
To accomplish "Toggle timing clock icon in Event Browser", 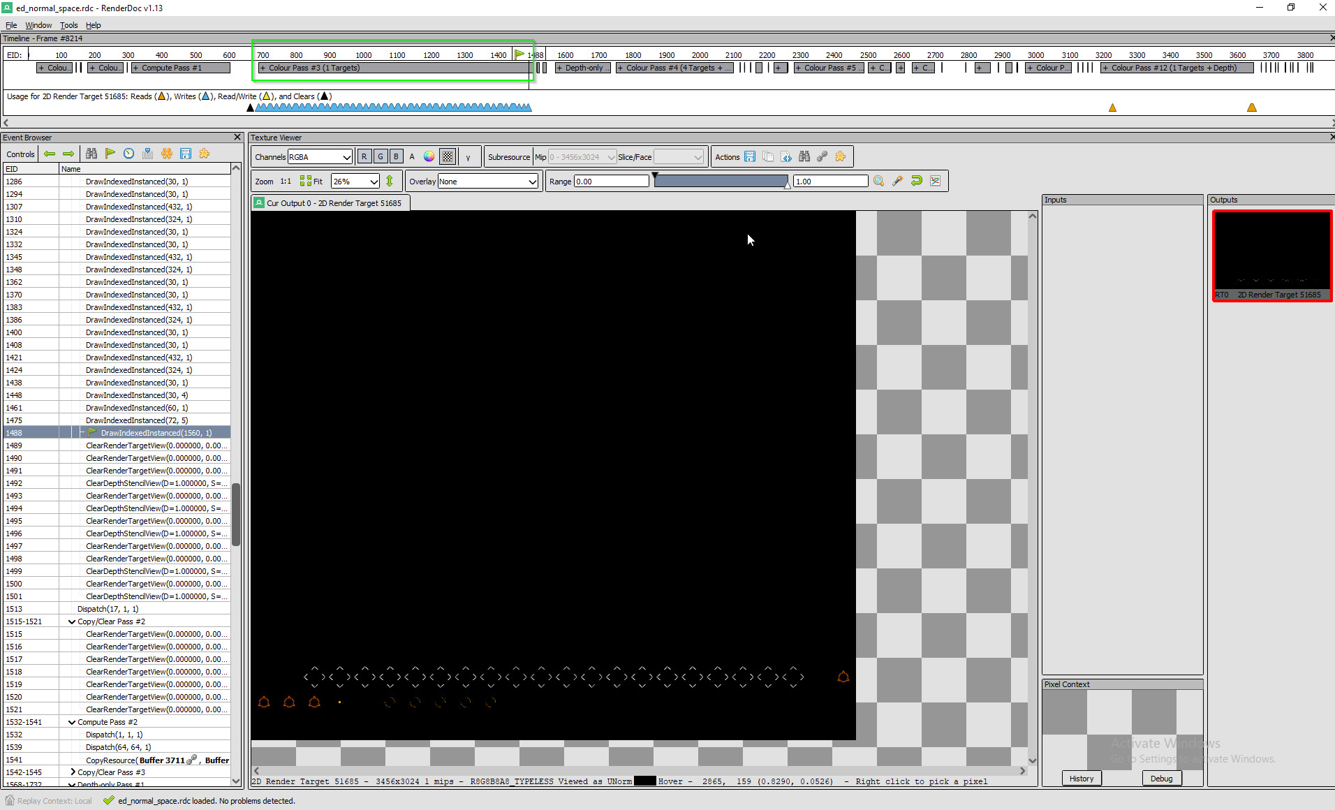I will pyautogui.click(x=129, y=154).
